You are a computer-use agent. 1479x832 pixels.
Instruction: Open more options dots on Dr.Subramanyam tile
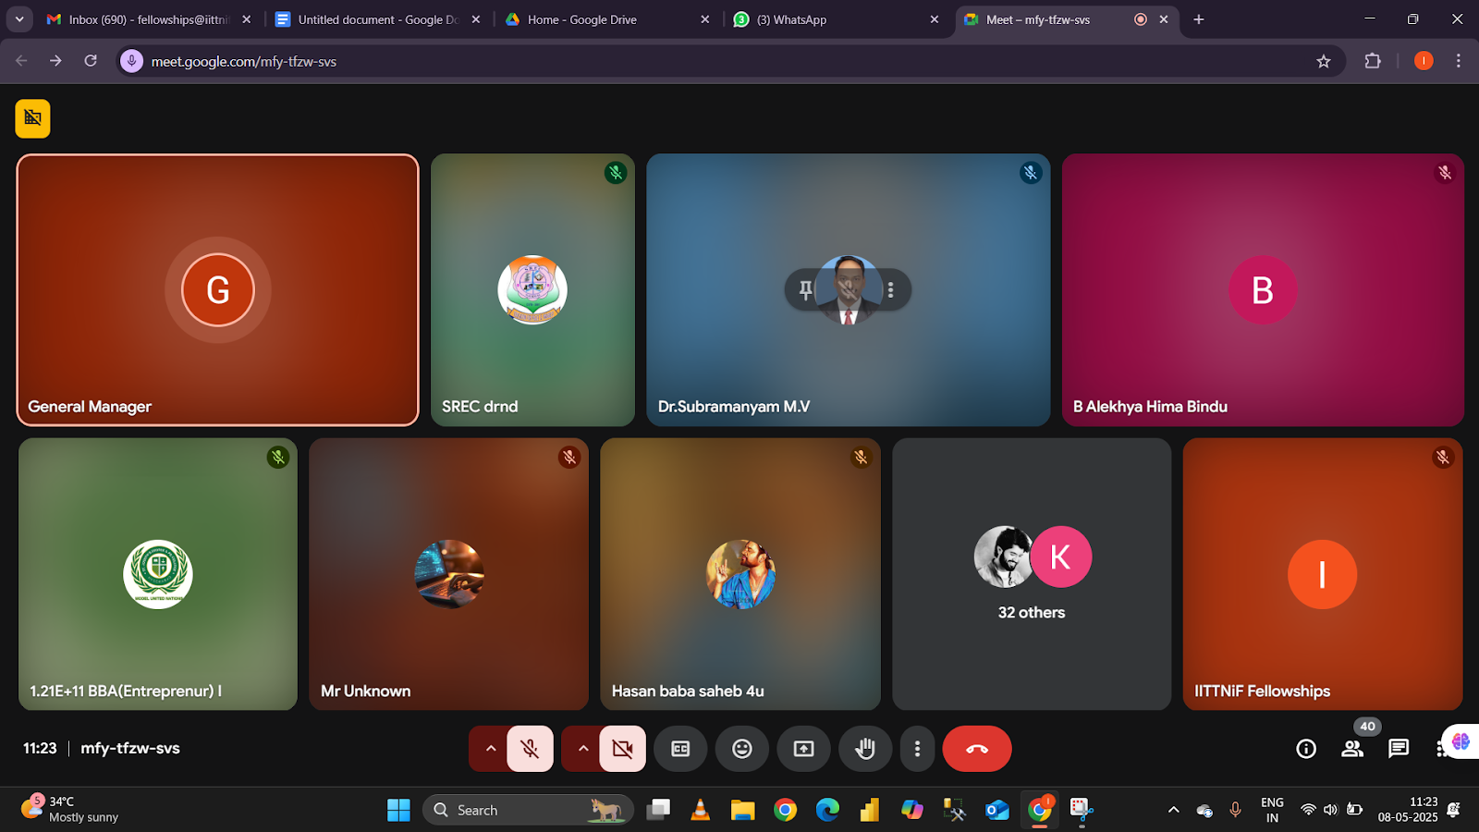tap(890, 290)
